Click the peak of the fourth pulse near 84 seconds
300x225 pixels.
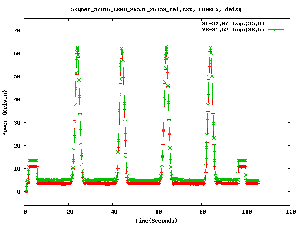pyautogui.click(x=210, y=48)
